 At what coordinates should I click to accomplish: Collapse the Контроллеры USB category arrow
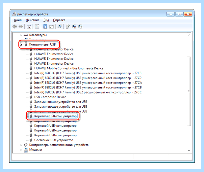click(21, 45)
